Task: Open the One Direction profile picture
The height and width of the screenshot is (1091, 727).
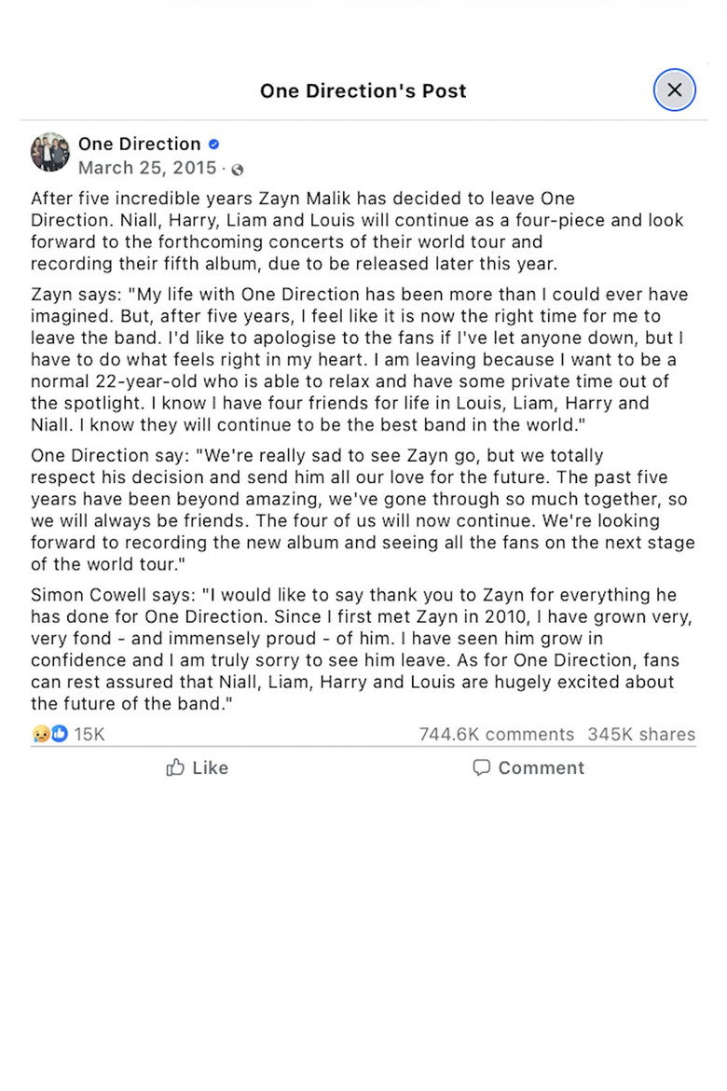Action: point(50,152)
